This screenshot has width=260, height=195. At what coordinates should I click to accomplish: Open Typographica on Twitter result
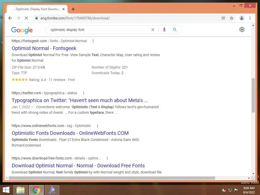tap(80, 100)
